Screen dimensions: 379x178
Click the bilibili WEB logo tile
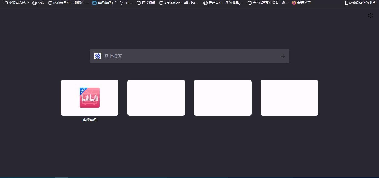pyautogui.click(x=90, y=98)
